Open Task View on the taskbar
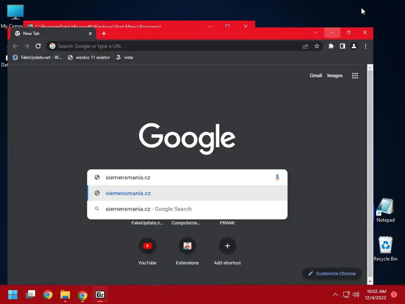 coord(30,294)
